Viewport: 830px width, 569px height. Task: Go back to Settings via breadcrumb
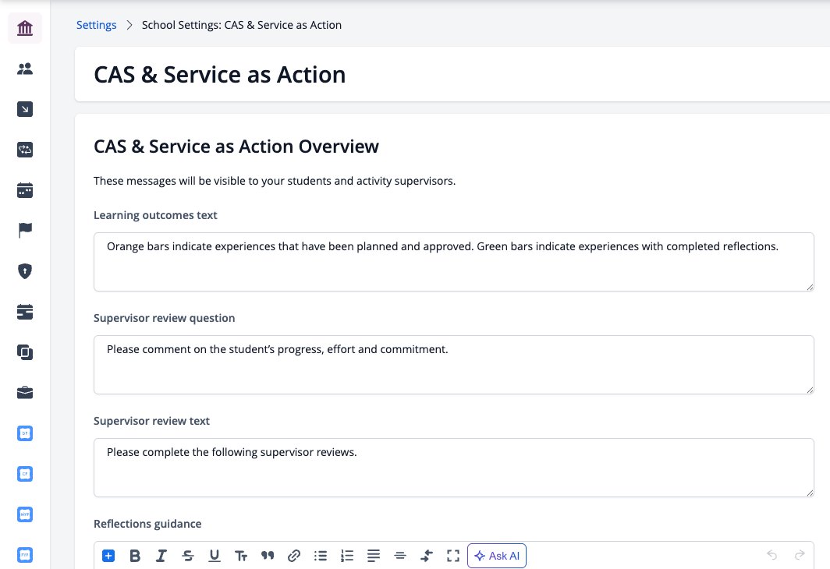tap(97, 25)
